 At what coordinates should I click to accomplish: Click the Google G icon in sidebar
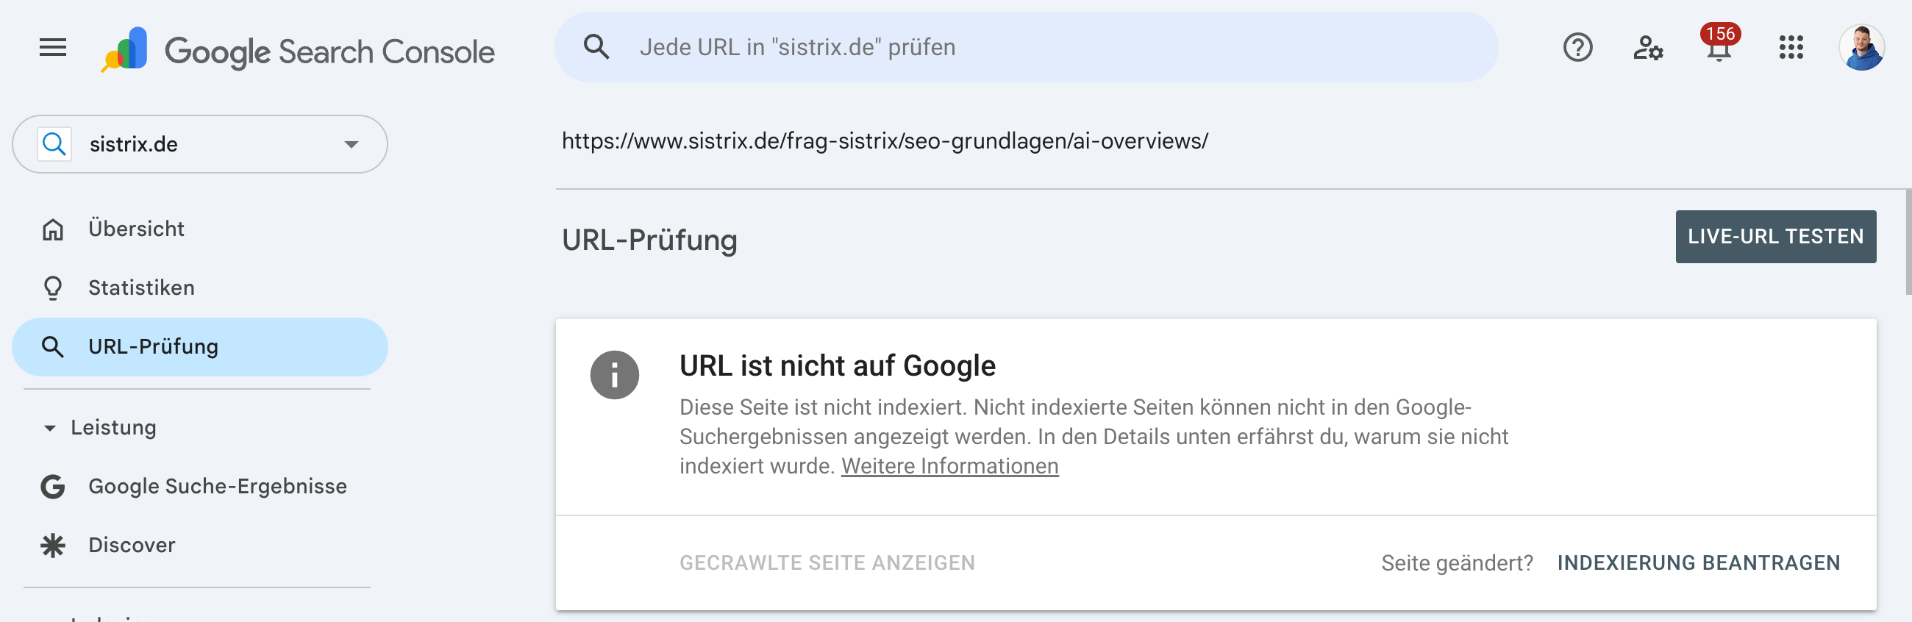point(53,487)
